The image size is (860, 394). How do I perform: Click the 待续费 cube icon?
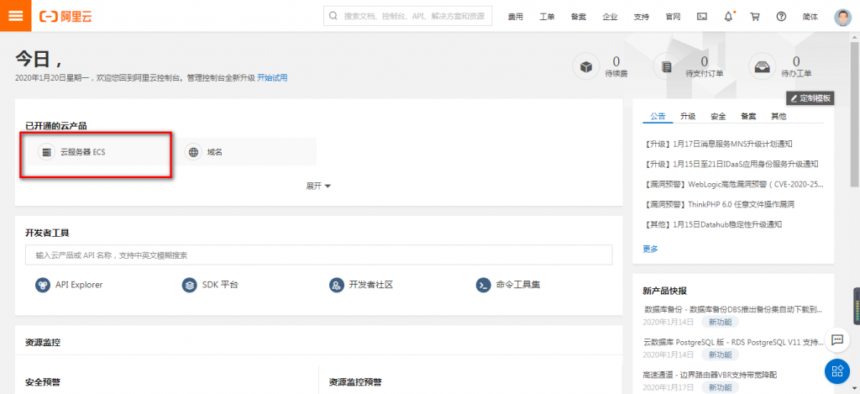point(585,67)
